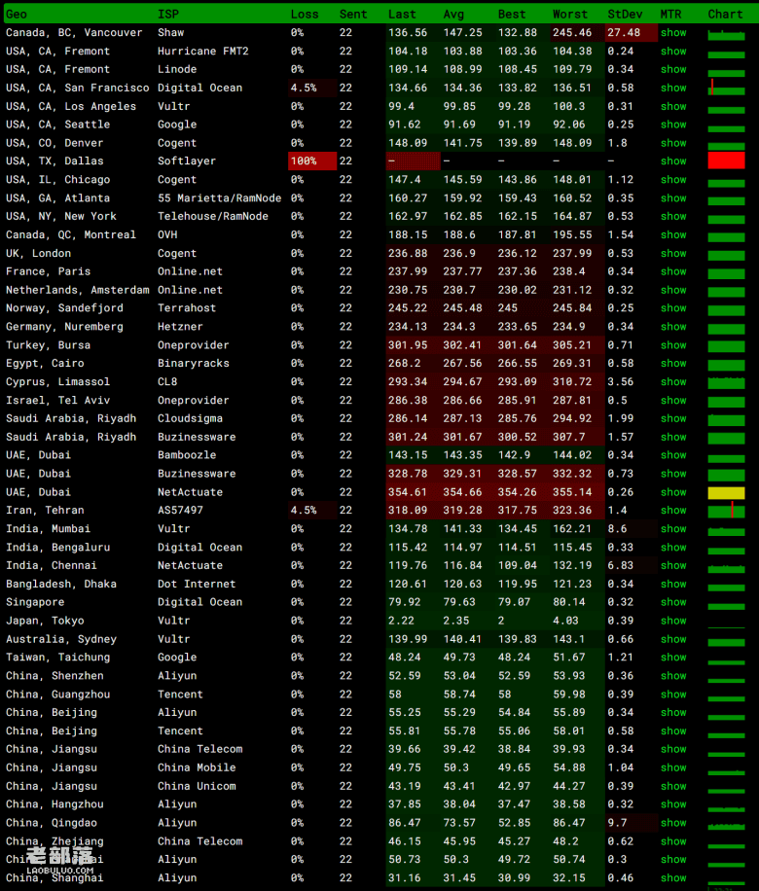Screen dimensions: 759x891
Task: Click StDev value 9.7 for Qingdao
Action: (632, 823)
